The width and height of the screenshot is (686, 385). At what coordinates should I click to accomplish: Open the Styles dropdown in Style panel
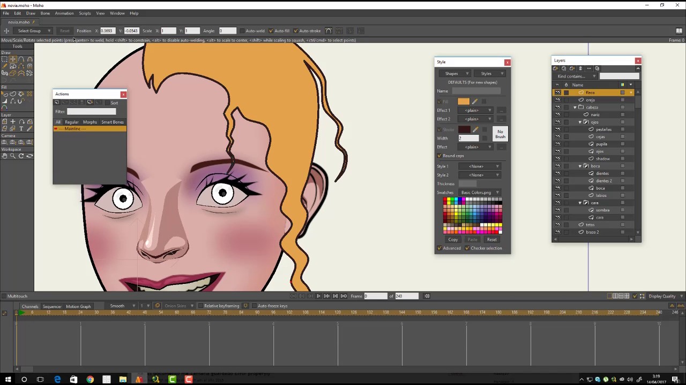click(489, 73)
